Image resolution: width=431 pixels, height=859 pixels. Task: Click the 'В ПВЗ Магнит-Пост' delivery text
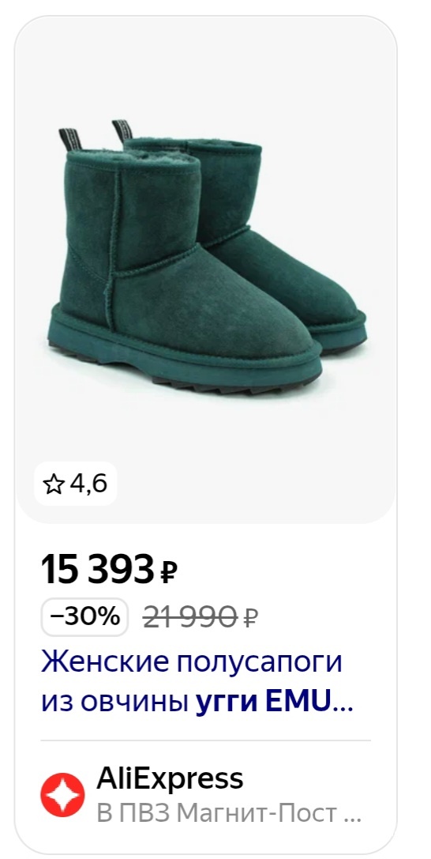[x=217, y=813]
